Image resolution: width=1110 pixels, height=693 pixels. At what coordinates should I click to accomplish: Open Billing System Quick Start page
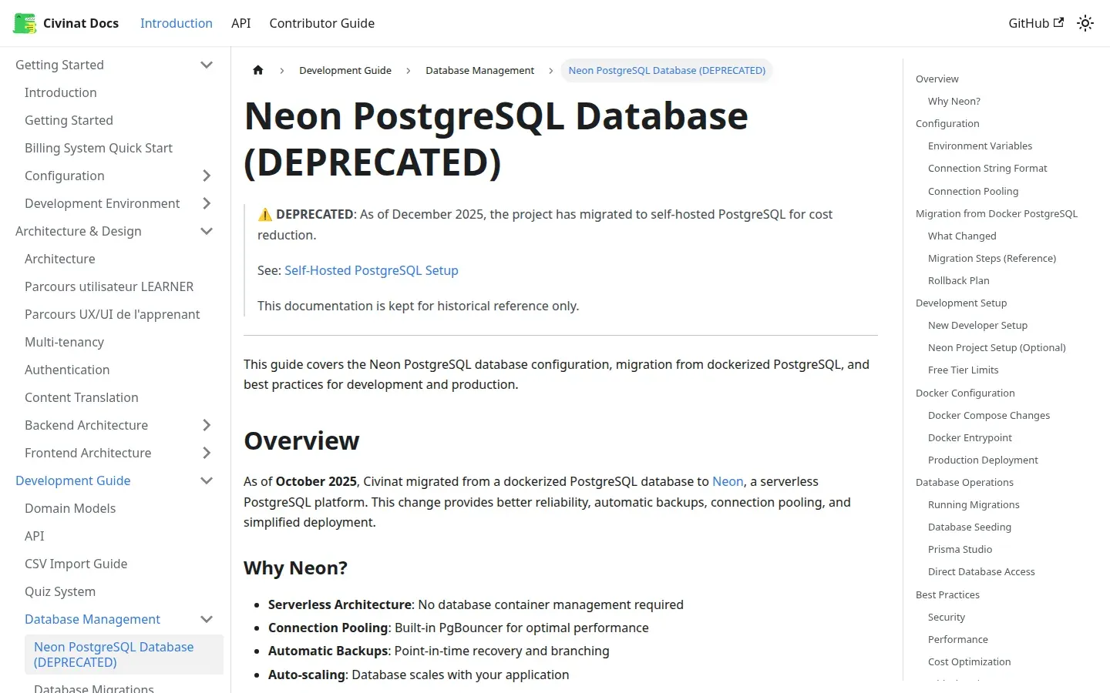(99, 148)
